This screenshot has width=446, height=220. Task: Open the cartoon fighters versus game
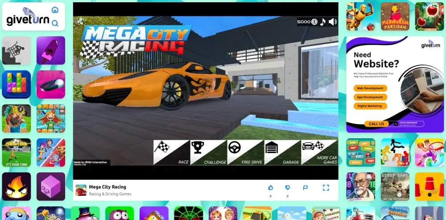[51, 153]
